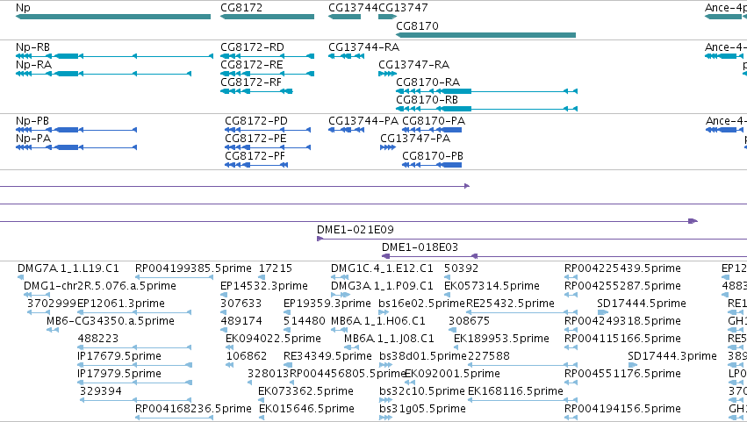Select EST RE25432.5prime
747x422 pixels.
510,304
